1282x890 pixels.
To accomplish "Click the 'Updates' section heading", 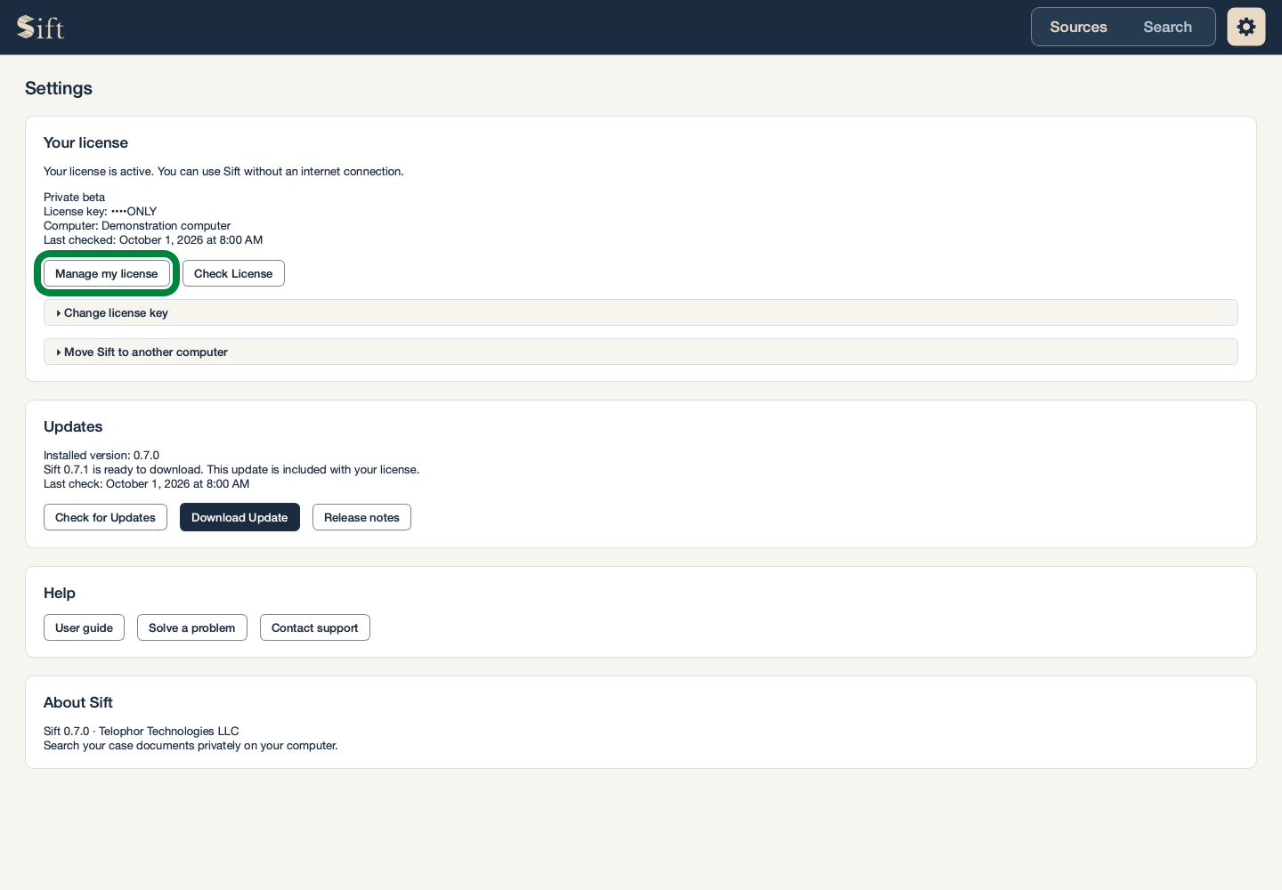I will click(x=73, y=426).
